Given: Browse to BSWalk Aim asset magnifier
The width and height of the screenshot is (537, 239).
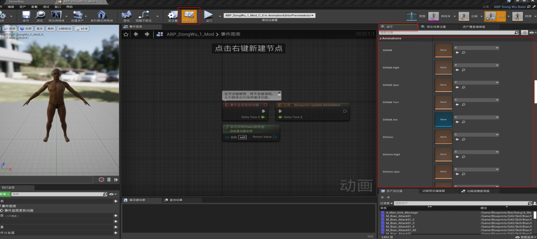Looking at the screenshot, I should (463, 122).
